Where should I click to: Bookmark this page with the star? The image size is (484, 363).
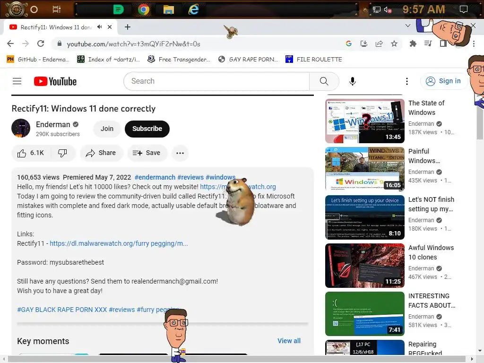[x=394, y=44]
